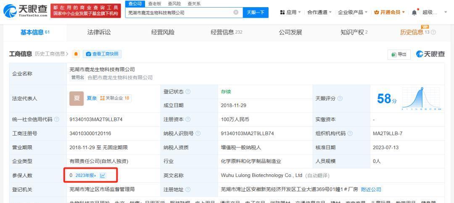Click credit code 91340103MA2T9LLB74 next to 统一社会信用代码
Image resolution: width=454 pixels, height=203 pixels.
(96, 120)
